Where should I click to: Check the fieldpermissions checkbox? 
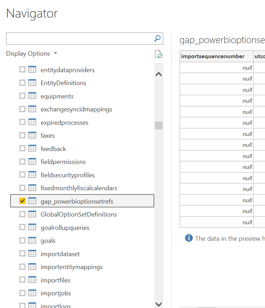tap(22, 162)
